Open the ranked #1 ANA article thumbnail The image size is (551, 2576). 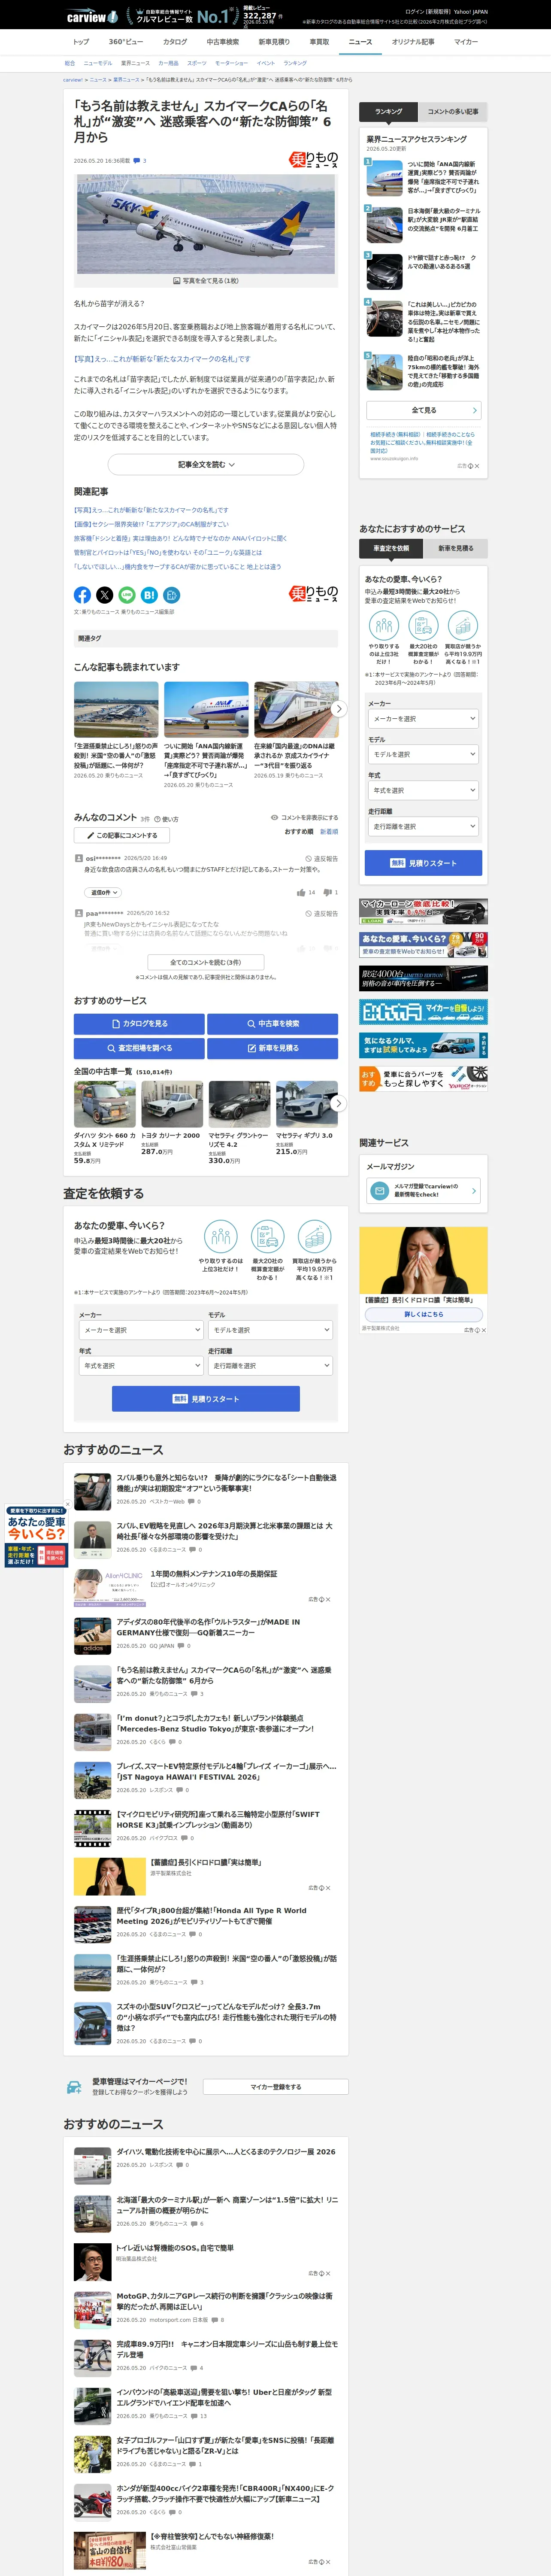(384, 178)
